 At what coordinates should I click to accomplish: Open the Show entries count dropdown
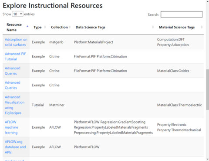[17, 14]
